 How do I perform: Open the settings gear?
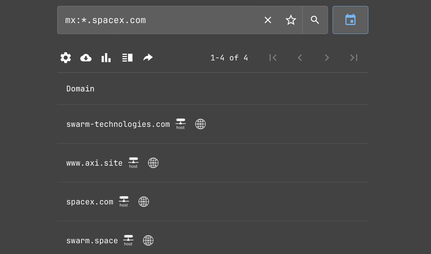(x=66, y=57)
